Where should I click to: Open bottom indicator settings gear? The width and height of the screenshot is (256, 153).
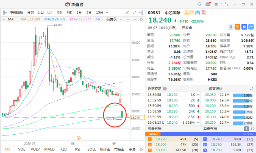141,149
